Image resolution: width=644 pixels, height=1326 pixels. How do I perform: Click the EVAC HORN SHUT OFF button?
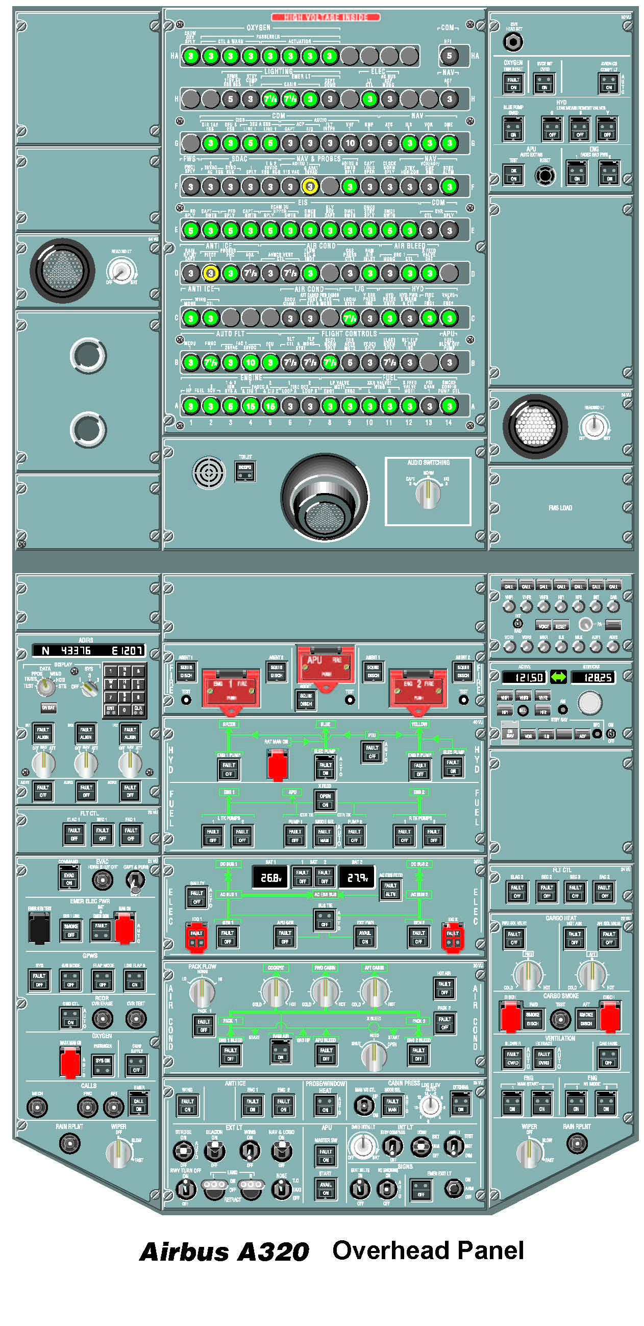103,880
